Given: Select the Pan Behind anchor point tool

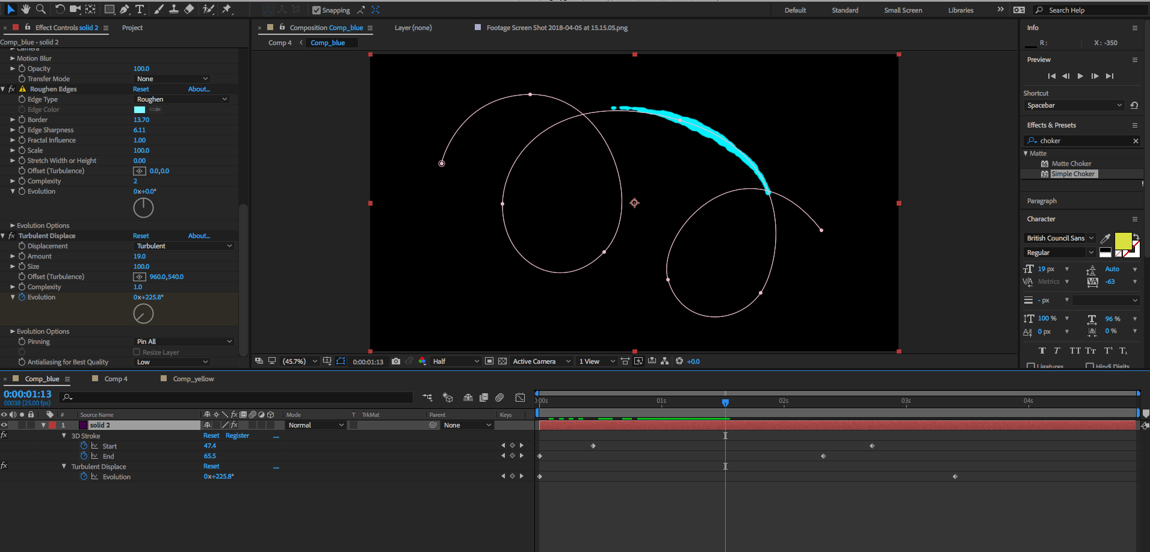Looking at the screenshot, I should (90, 9).
